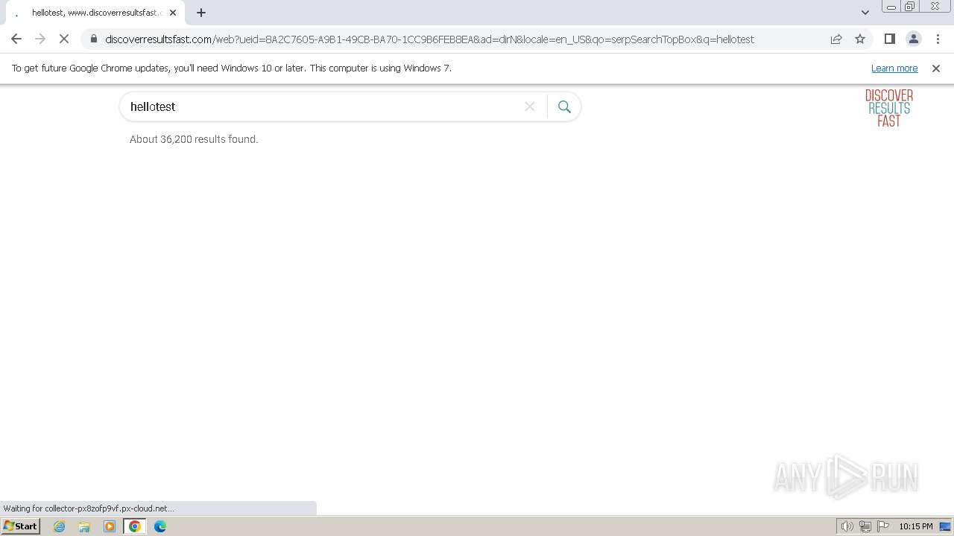Bookmark this page with the star

pos(860,39)
